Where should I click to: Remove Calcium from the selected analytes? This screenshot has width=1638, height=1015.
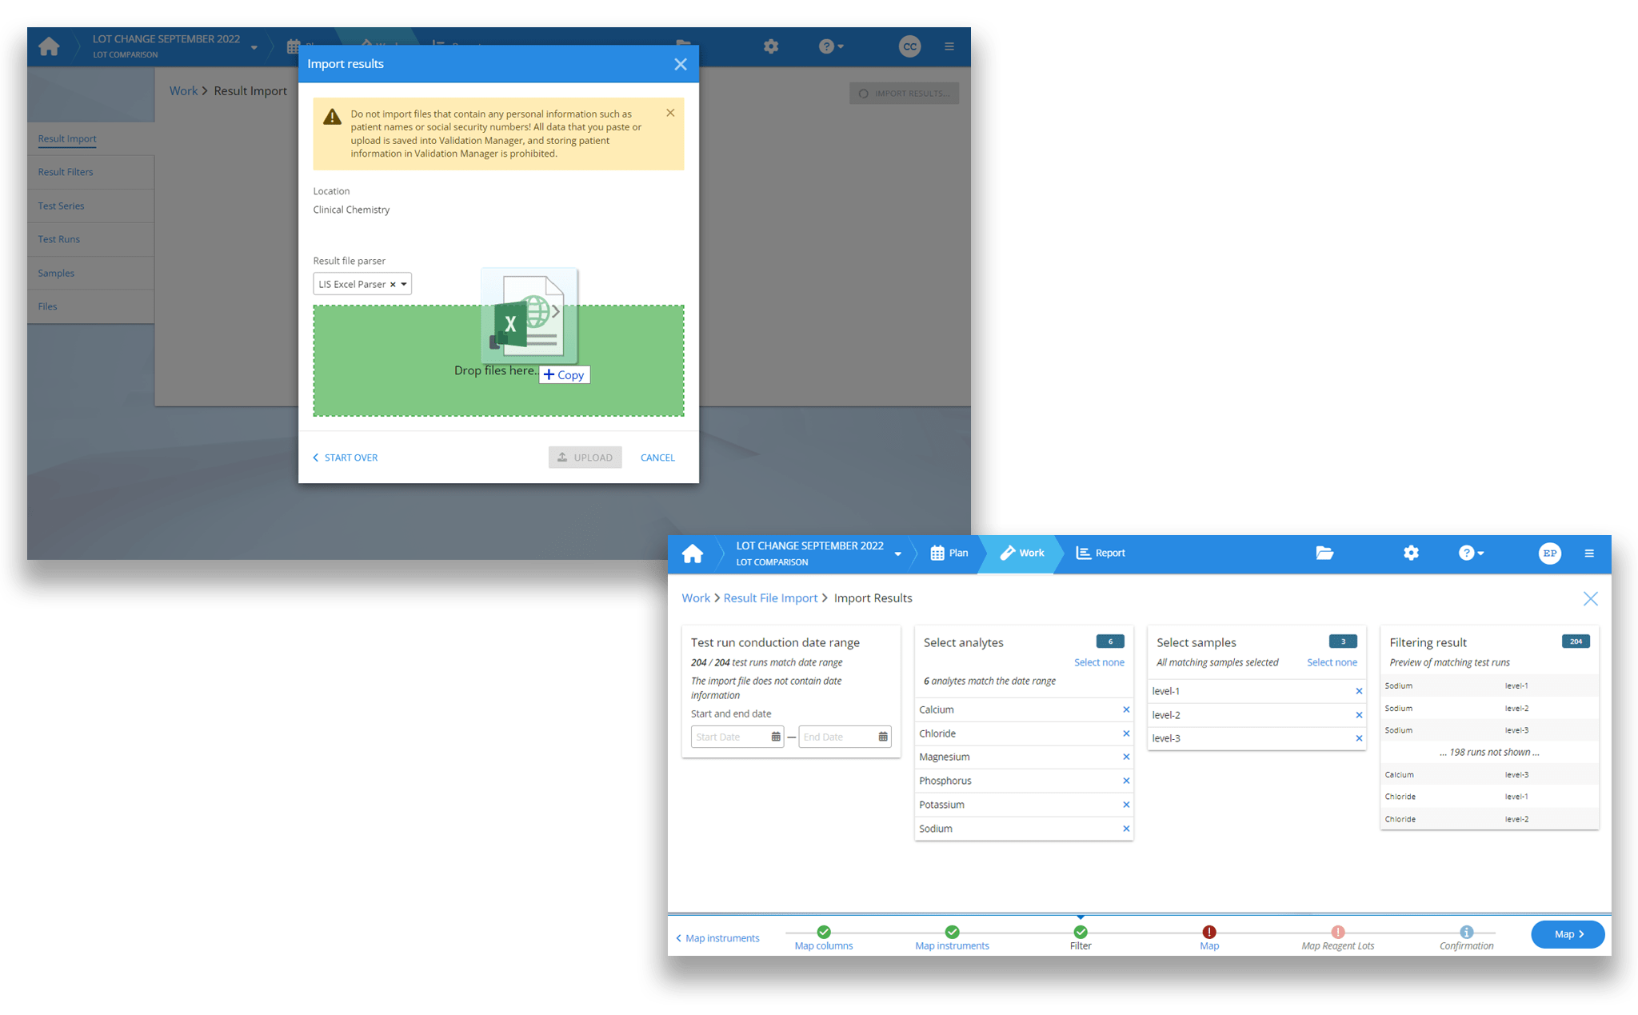1125,709
